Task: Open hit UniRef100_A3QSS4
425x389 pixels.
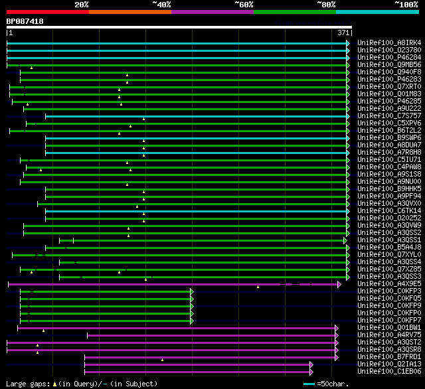Action: (x=389, y=262)
